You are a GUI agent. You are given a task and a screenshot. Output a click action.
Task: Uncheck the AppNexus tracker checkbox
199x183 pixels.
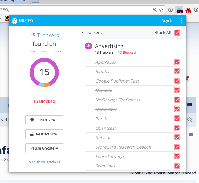click(x=177, y=62)
